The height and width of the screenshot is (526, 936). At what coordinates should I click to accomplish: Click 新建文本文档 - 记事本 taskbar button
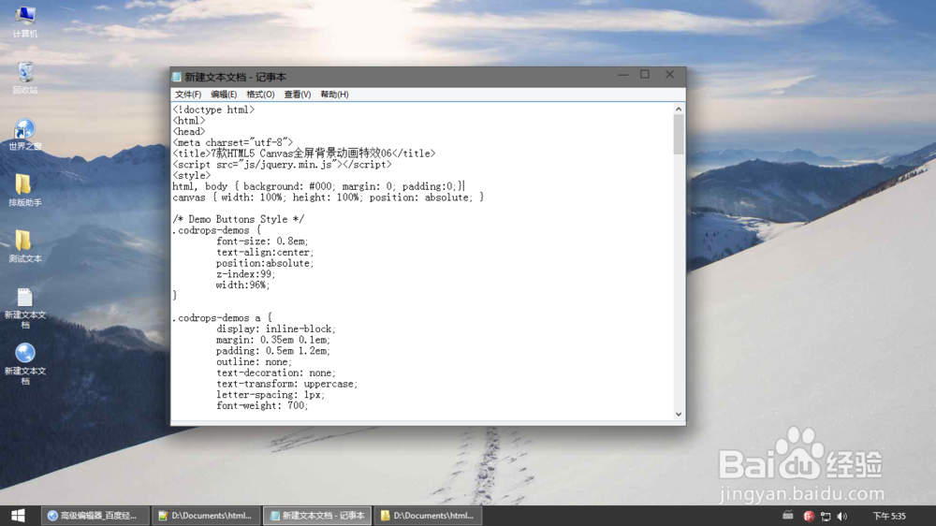[317, 516]
